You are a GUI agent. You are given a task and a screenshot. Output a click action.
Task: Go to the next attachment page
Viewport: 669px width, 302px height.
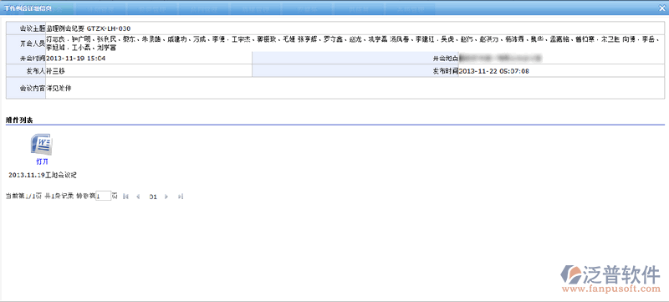tap(166, 197)
